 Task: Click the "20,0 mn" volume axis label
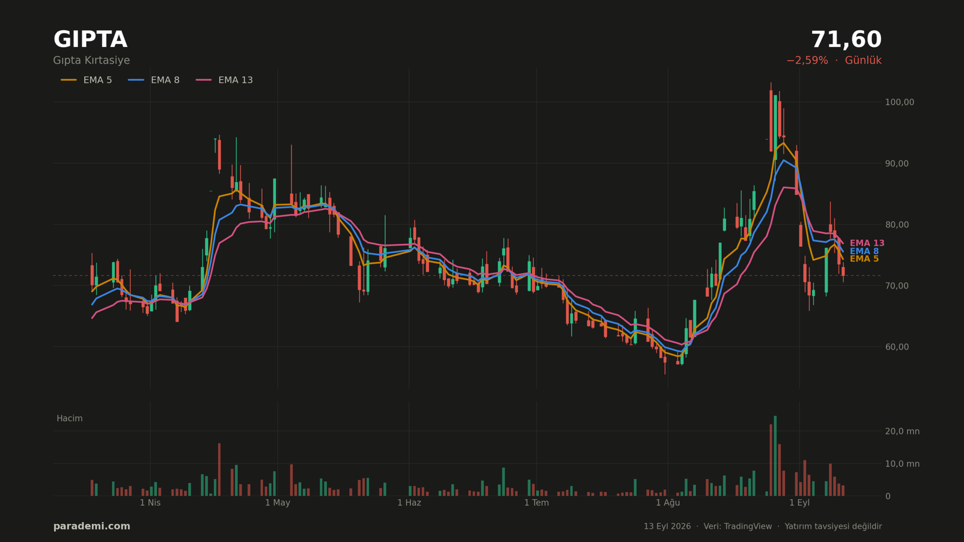pos(902,431)
